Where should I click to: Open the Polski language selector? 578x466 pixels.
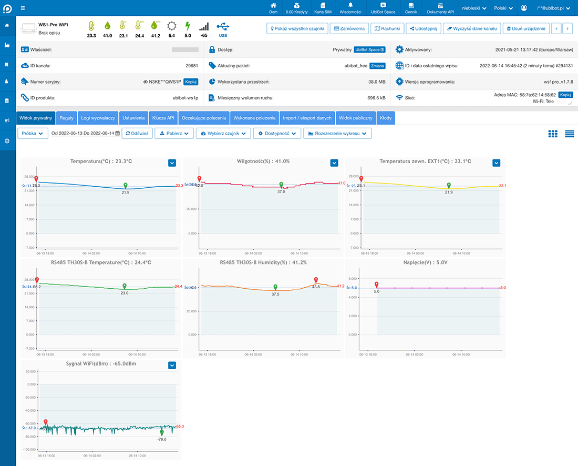click(x=503, y=8)
